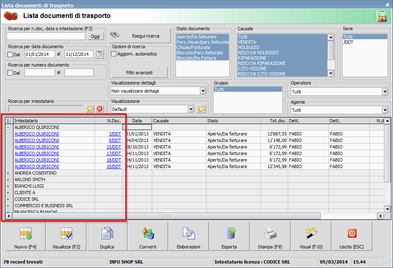Expand the BIANCHI LUIGI group

8,186
